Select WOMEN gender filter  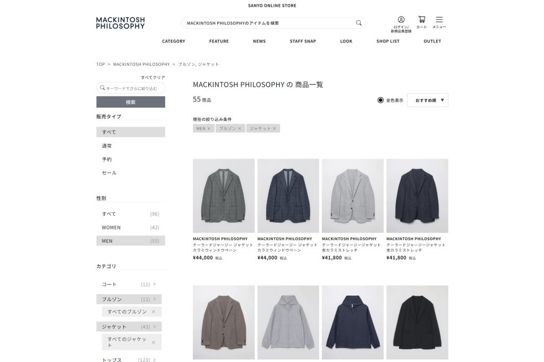click(x=131, y=227)
